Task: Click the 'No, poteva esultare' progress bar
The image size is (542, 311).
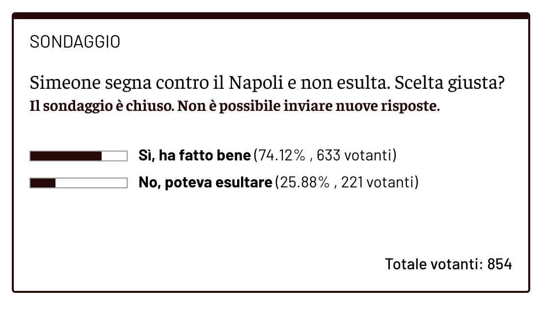Action: [79, 183]
